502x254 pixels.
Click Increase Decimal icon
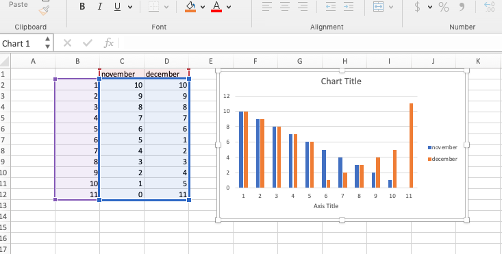pos(490,7)
